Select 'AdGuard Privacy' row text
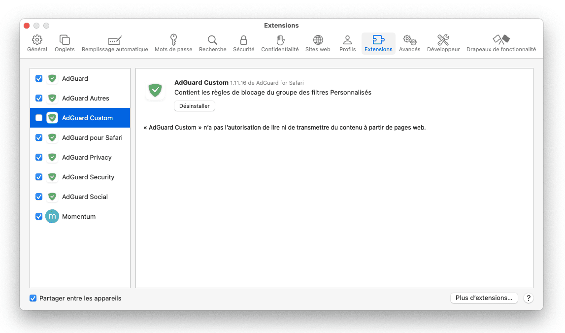The width and height of the screenshot is (565, 333). [87, 158]
